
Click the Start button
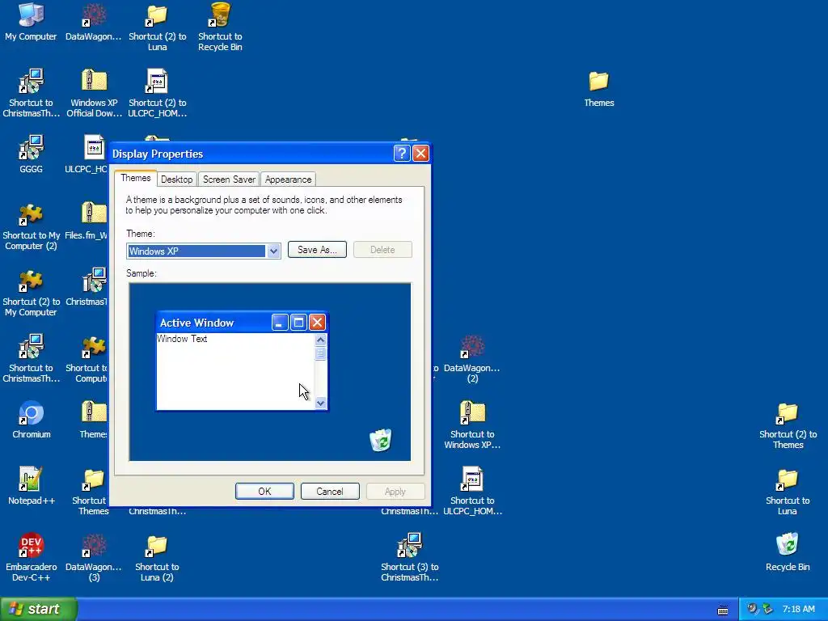38,609
